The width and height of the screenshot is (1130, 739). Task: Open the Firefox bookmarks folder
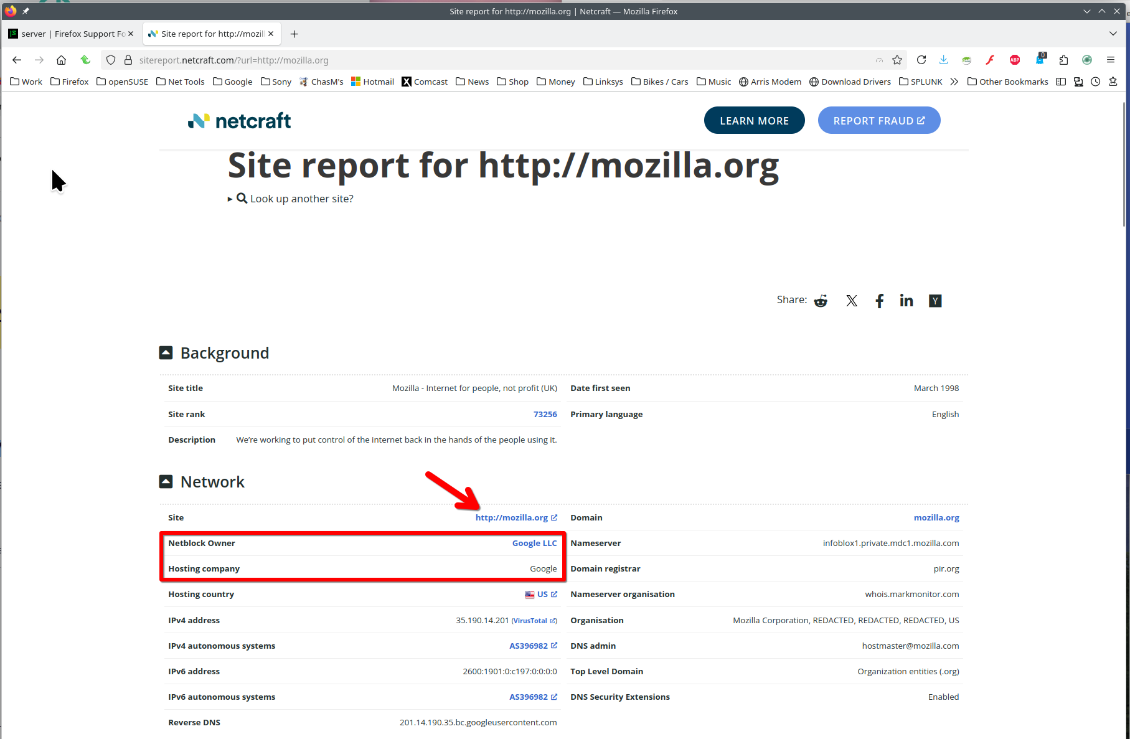coord(69,82)
